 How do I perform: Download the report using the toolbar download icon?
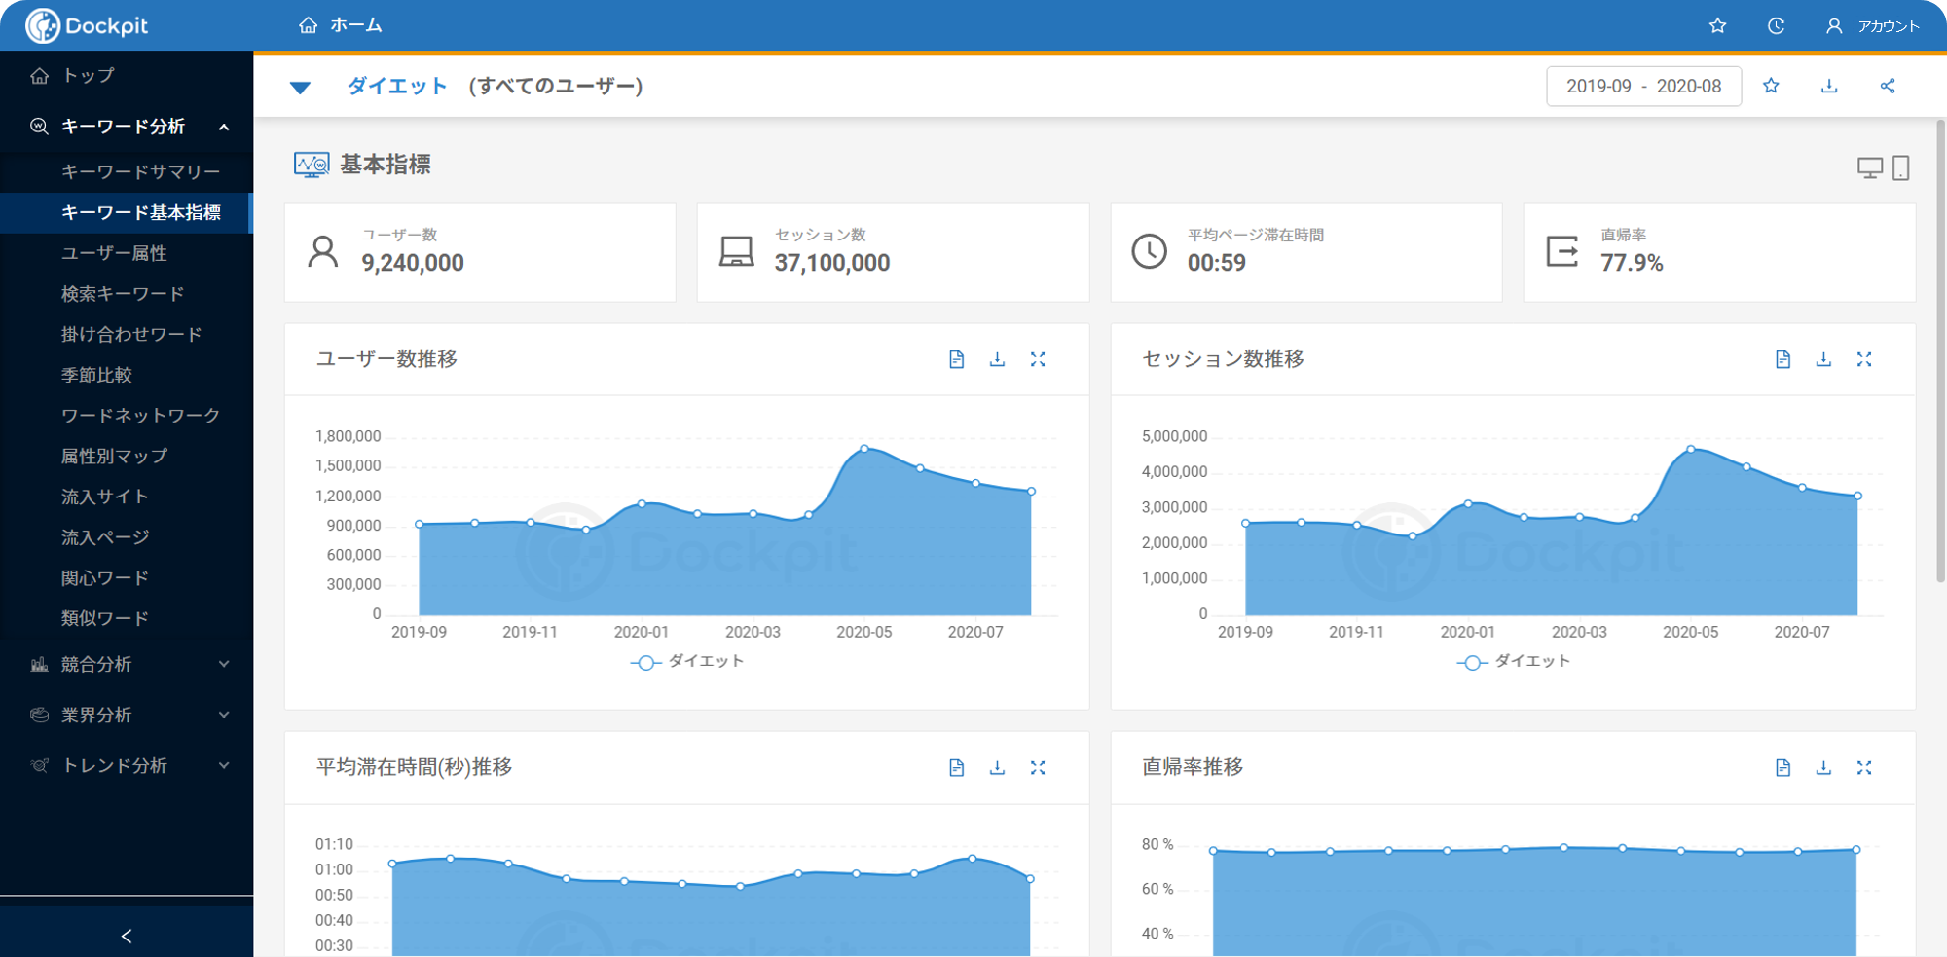1829,86
